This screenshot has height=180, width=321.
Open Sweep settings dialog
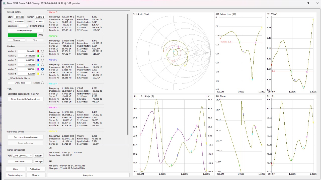(26, 30)
